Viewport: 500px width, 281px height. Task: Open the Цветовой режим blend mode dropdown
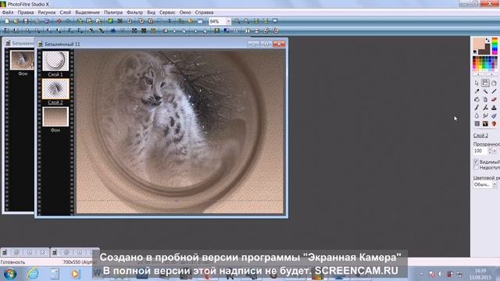(x=485, y=185)
